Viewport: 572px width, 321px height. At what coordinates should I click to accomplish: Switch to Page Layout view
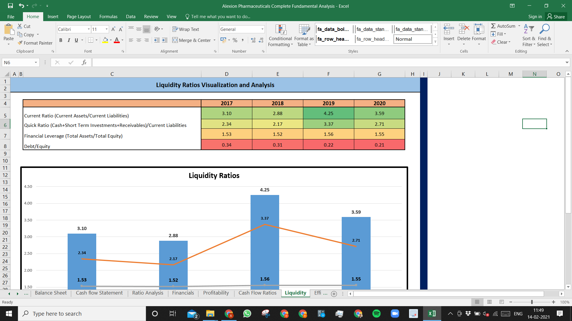489,302
